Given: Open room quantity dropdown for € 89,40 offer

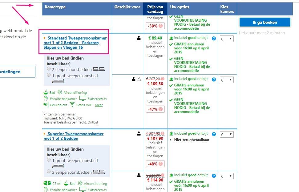Looking at the screenshot, I should click(227, 39).
